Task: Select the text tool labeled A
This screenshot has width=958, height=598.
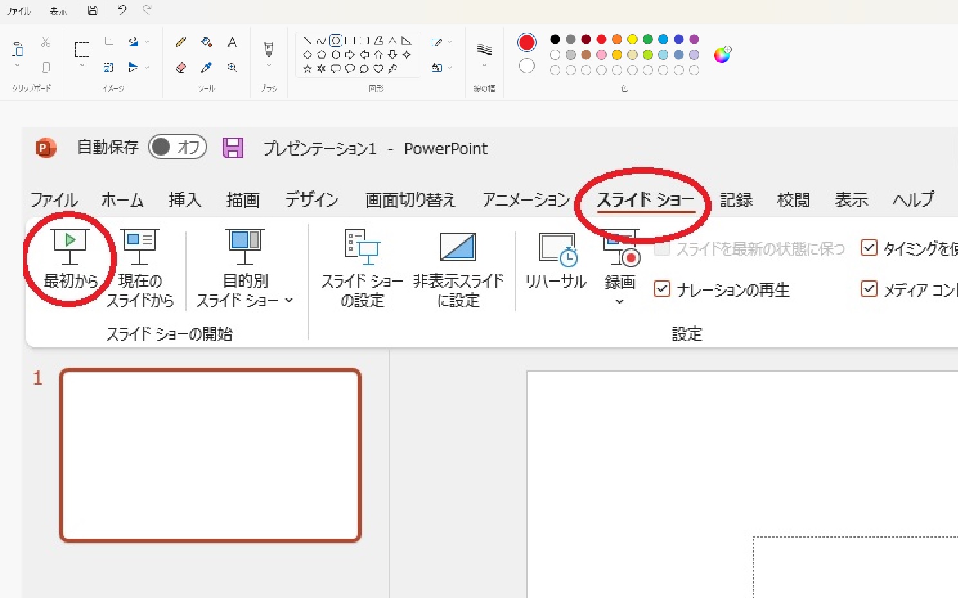Action: 232,42
